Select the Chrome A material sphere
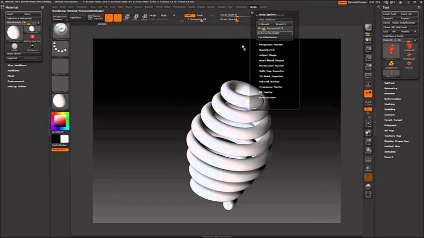This screenshot has height=238, width=424. [x=32, y=47]
